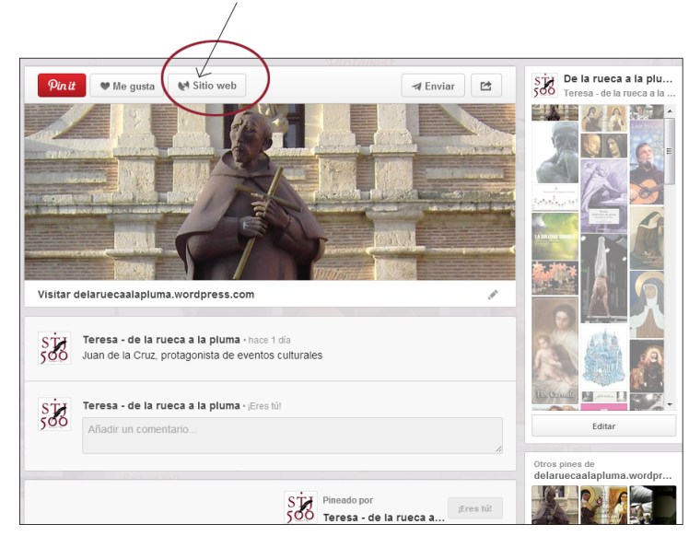Click the Añadir un comentario text field
The image size is (689, 536).
(292, 435)
